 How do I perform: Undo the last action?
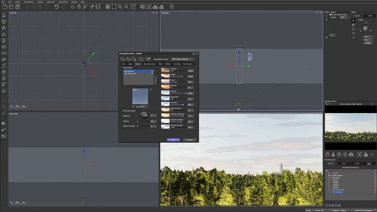57,6
